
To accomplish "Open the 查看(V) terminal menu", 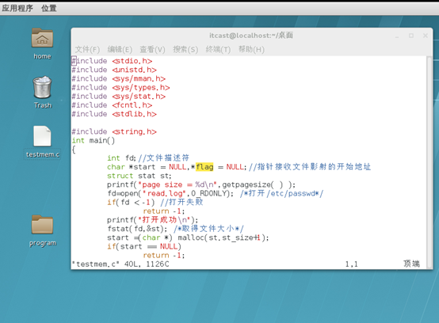I will tap(152, 50).
